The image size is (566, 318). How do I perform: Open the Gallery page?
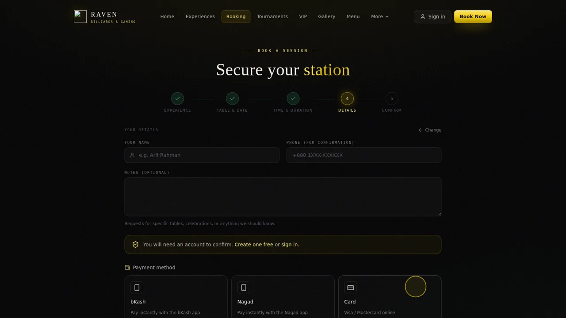point(327,16)
